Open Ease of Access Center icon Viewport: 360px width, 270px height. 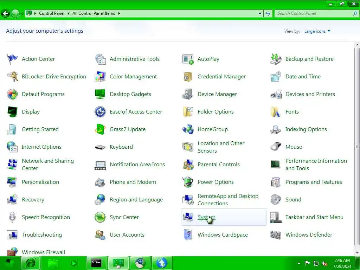(x=100, y=112)
